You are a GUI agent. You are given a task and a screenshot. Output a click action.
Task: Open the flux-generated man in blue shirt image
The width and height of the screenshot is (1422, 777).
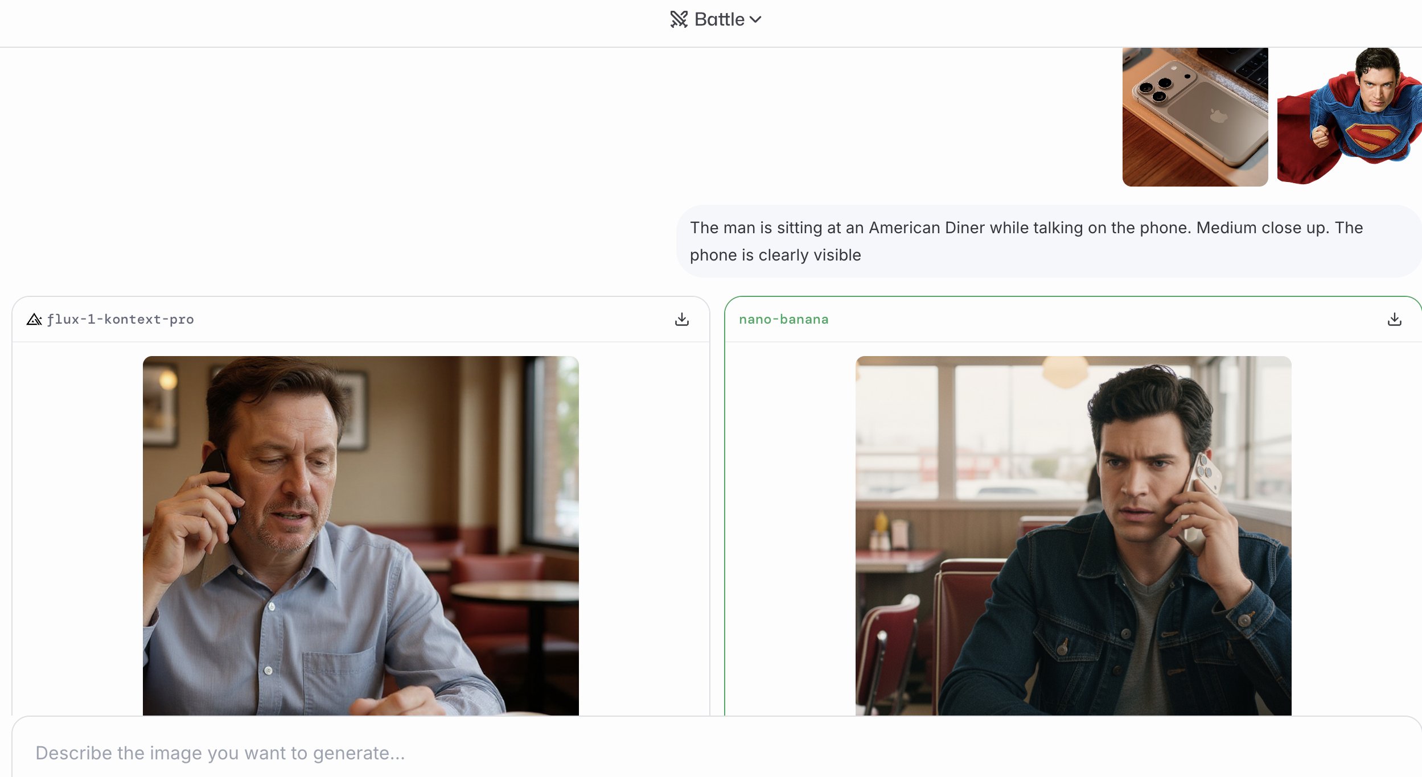pyautogui.click(x=360, y=535)
